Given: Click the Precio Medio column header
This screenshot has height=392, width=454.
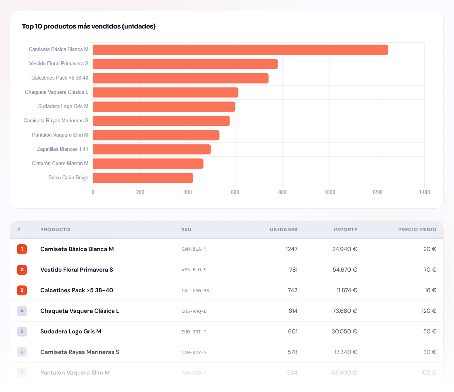Looking at the screenshot, I should (417, 230).
